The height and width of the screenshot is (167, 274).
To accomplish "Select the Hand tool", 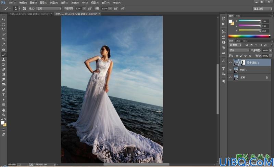I will [3, 110].
